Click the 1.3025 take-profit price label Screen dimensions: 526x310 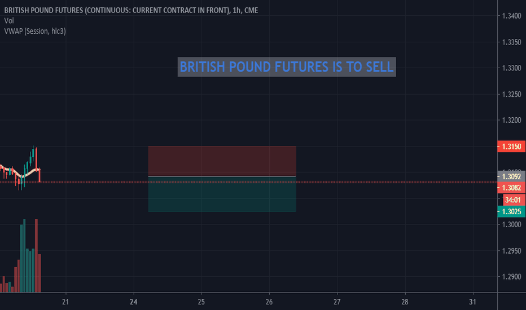click(x=511, y=211)
